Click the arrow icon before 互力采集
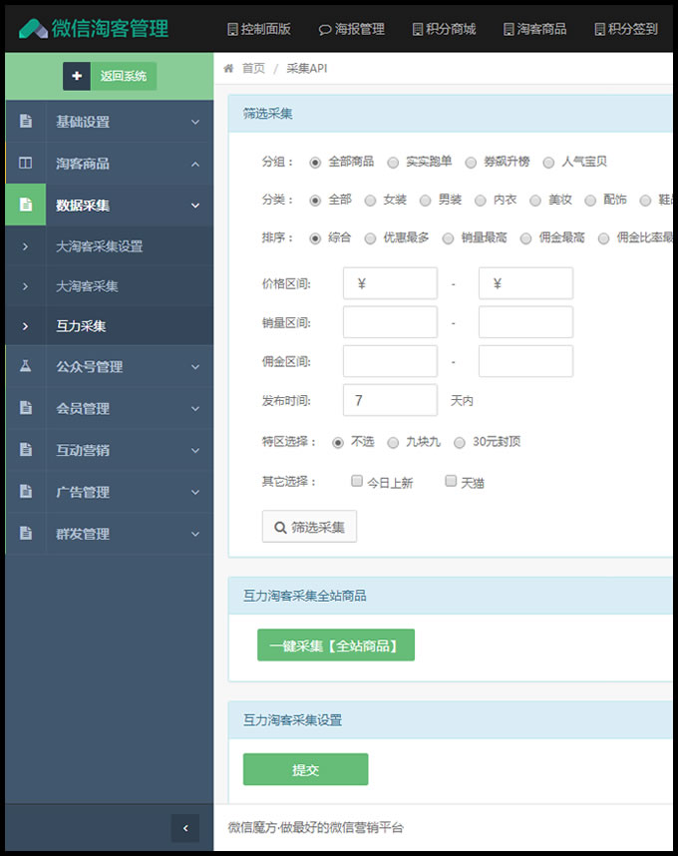The image size is (678, 856). pyautogui.click(x=26, y=326)
